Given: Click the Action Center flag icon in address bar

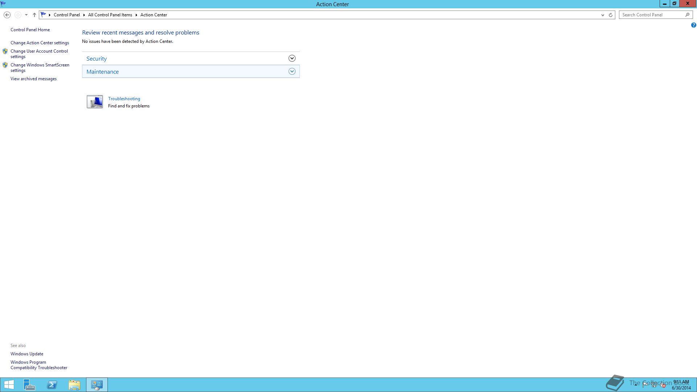Looking at the screenshot, I should (x=43, y=15).
